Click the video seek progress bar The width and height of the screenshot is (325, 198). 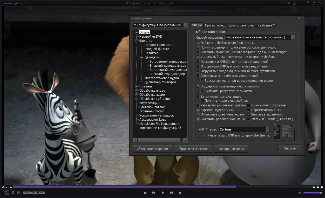pos(162,187)
